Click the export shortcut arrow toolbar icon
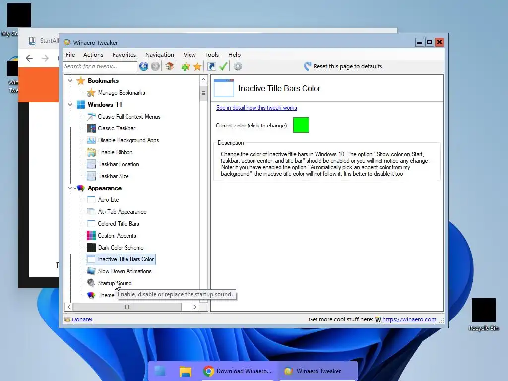The width and height of the screenshot is (508, 381). [211, 66]
